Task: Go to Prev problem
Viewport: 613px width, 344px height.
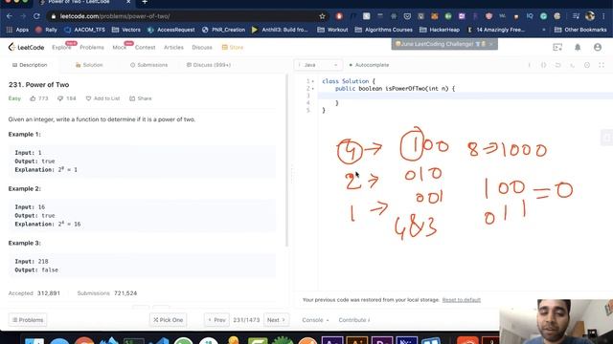Action: click(216, 320)
